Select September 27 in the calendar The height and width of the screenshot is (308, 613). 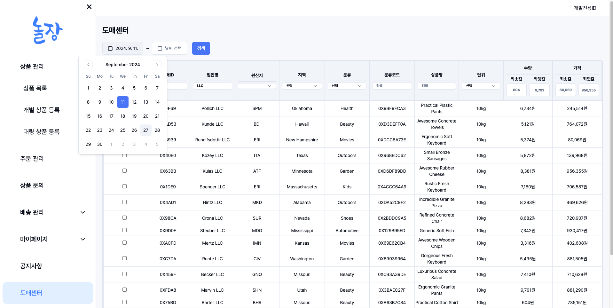[146, 130]
